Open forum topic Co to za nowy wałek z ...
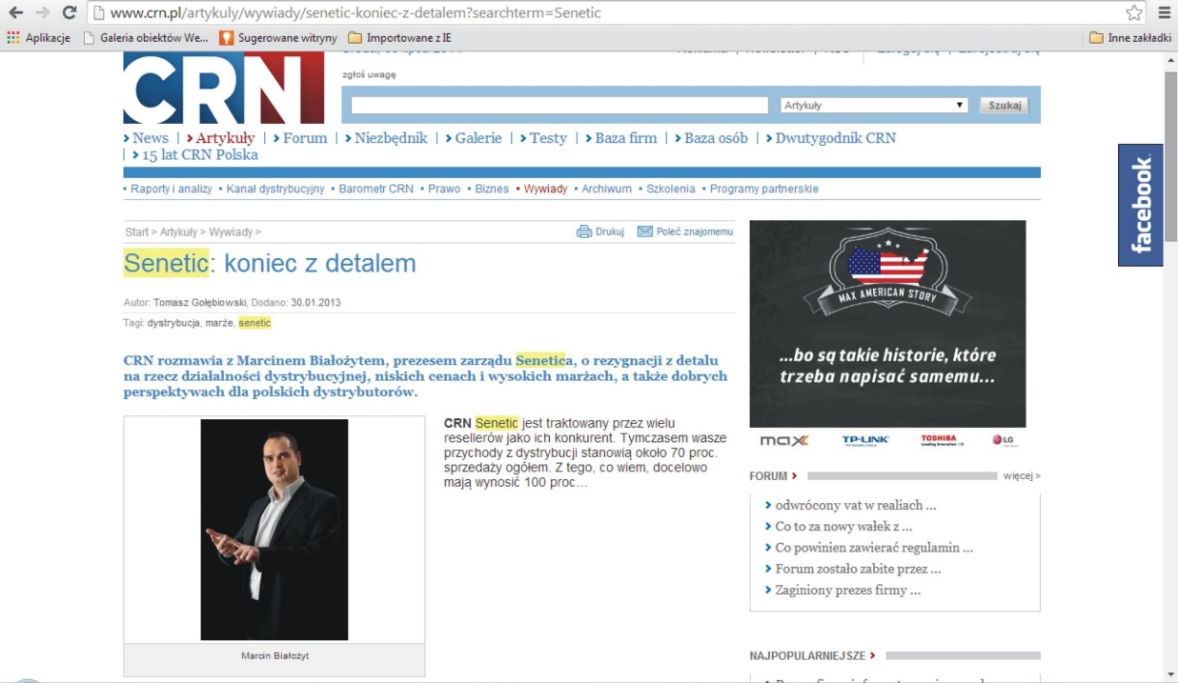Viewport: 1178px width, 683px height. (x=844, y=527)
